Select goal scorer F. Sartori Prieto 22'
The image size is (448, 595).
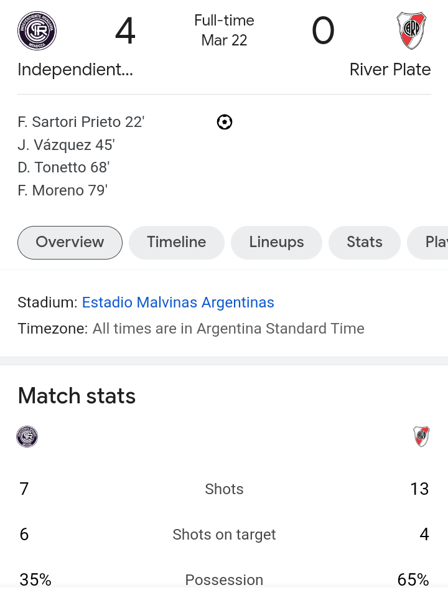(81, 122)
